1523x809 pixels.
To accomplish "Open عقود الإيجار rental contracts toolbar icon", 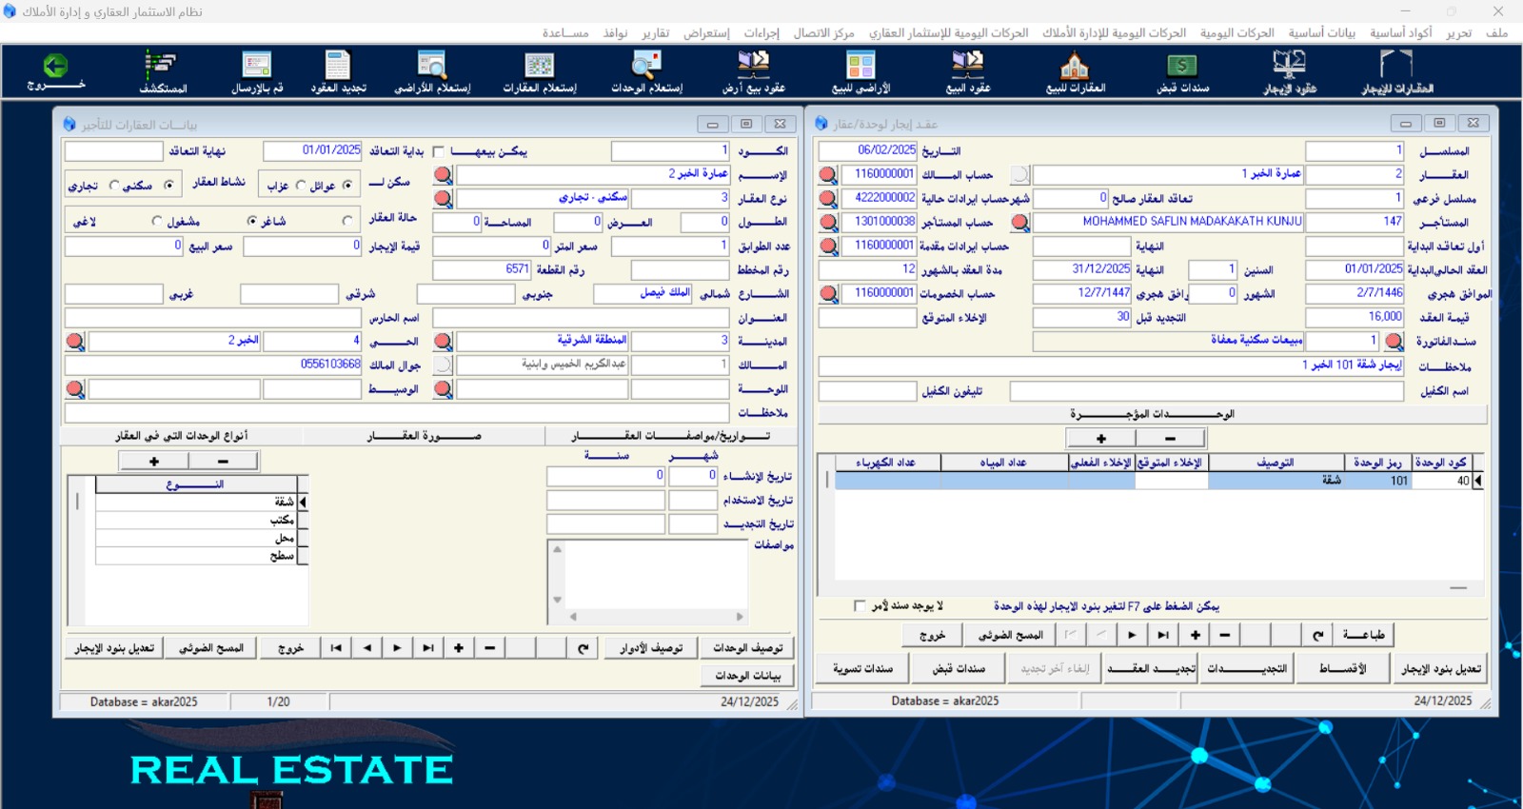I will pos(1289,71).
